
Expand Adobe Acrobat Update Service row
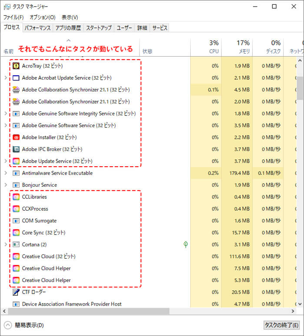pyautogui.click(x=6, y=78)
